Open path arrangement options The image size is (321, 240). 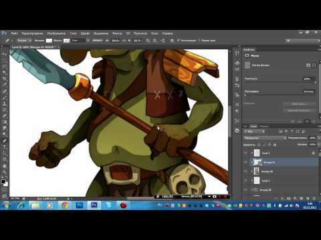163,41
